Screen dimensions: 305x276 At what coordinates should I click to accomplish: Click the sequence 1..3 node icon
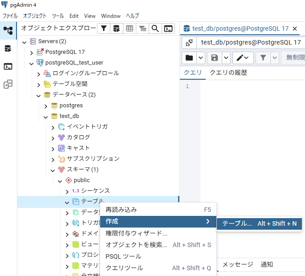tap(76, 191)
